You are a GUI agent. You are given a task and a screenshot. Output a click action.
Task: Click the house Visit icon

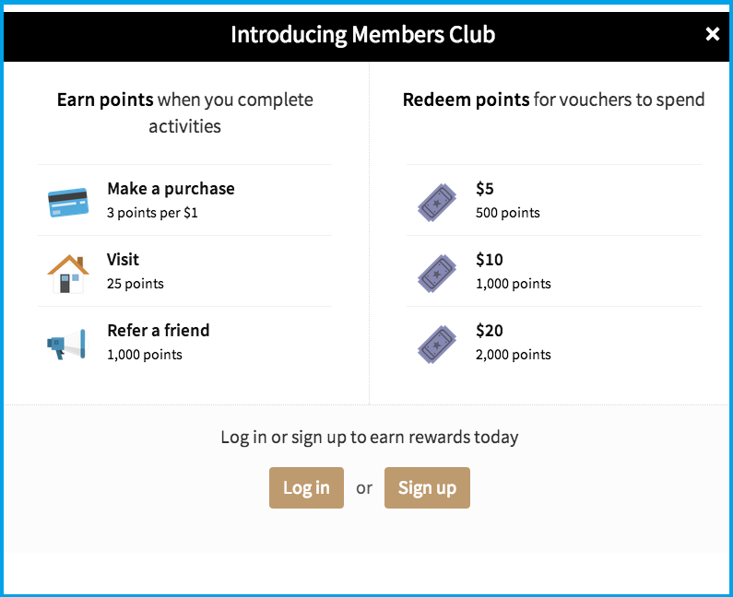(x=67, y=272)
